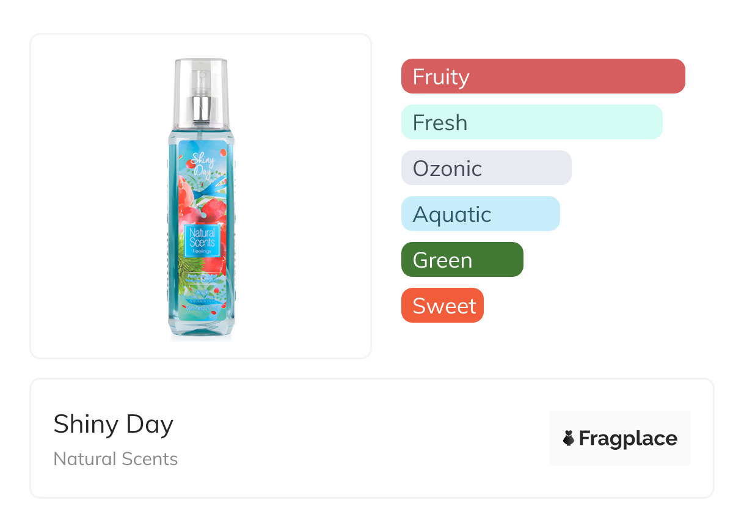744x528 pixels.
Task: Select the Fruity accord bar
Action: (x=542, y=76)
